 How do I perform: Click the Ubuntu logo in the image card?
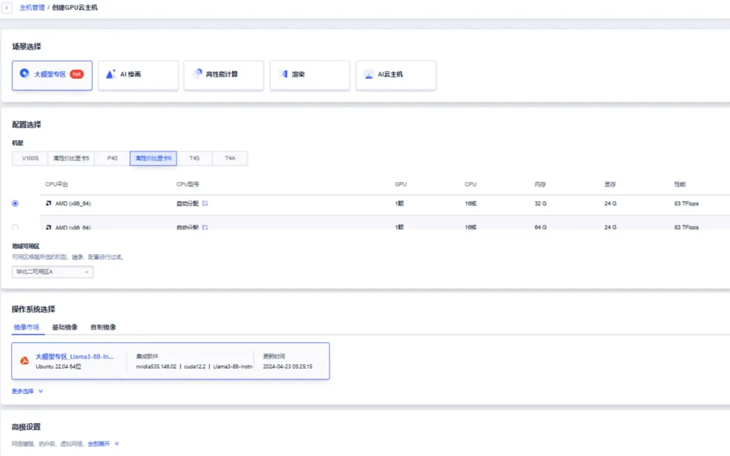(x=24, y=361)
